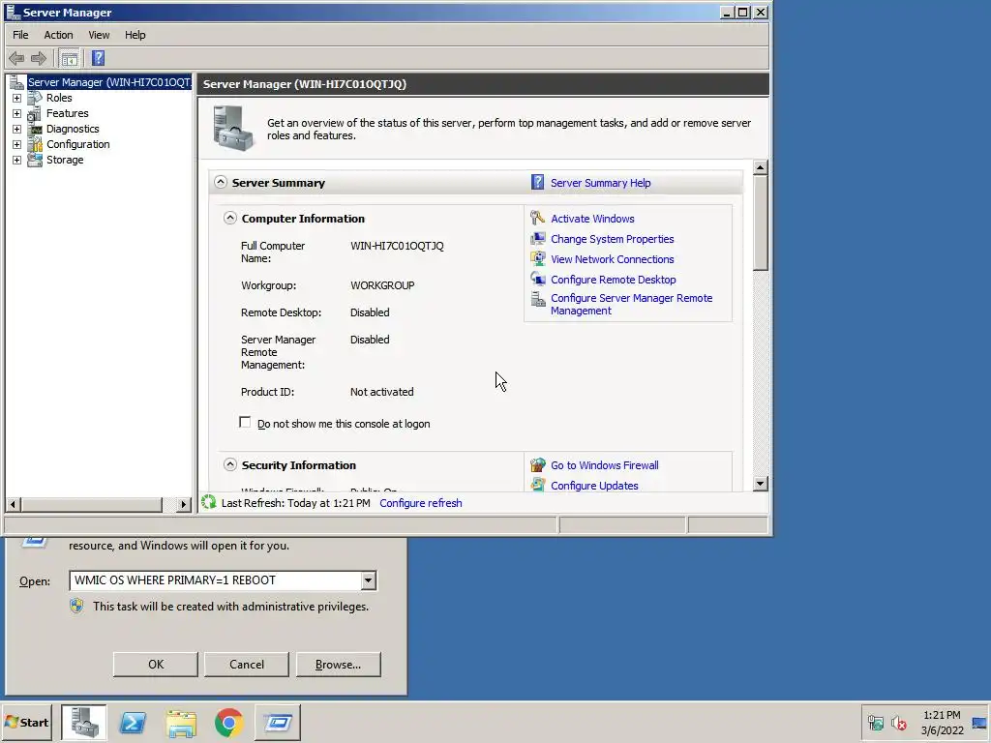
Task: Open the File menu
Action: tap(20, 35)
